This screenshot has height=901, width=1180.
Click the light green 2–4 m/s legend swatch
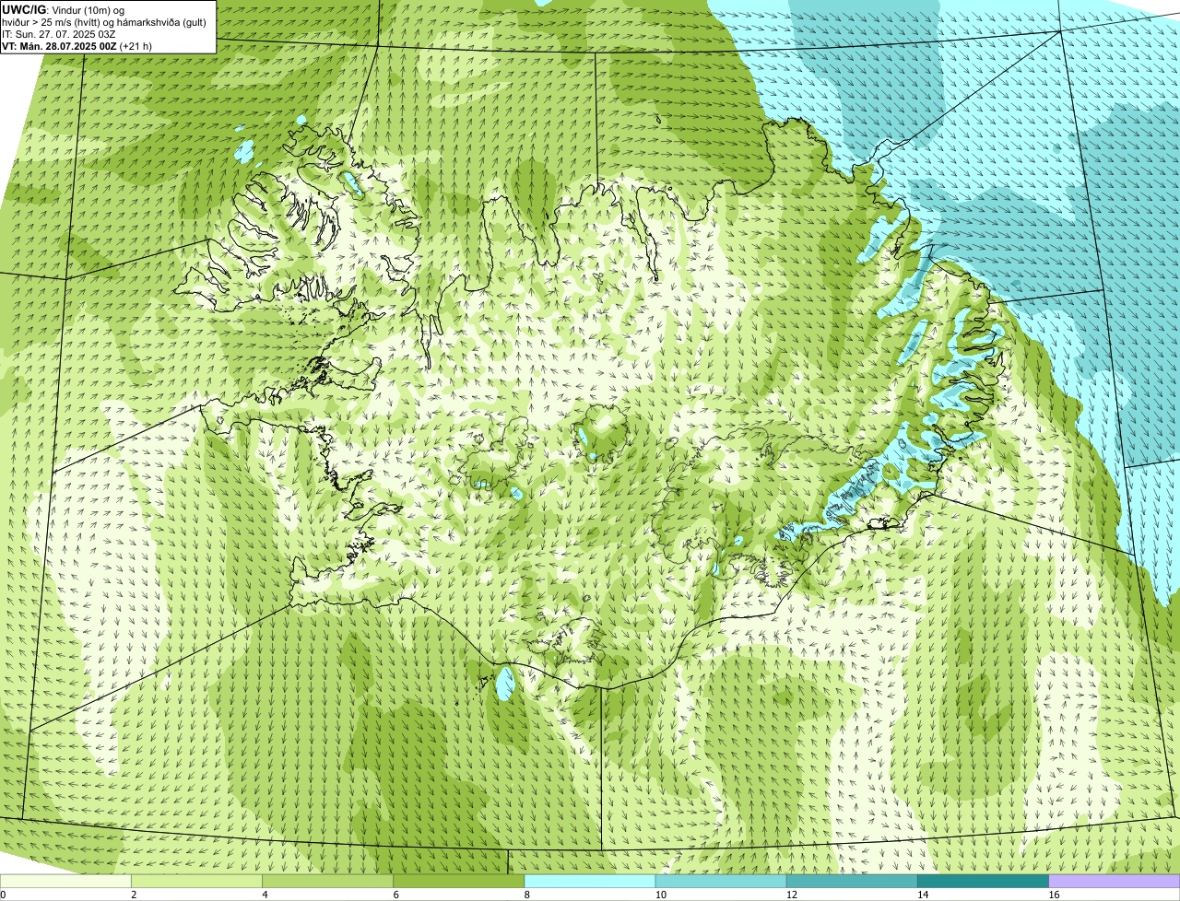pyautogui.click(x=196, y=882)
